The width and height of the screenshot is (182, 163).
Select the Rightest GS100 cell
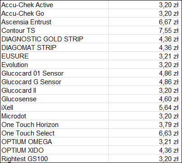55,158
